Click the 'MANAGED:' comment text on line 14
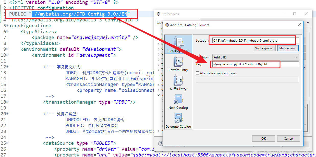Screen dimensions: 316x157 click(77, 79)
